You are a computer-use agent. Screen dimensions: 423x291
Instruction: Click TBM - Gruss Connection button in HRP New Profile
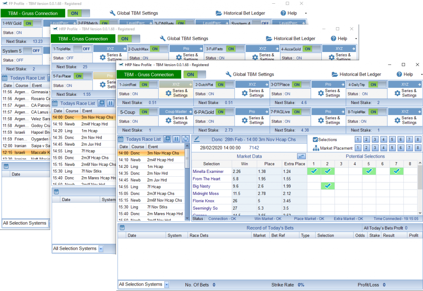(149, 75)
